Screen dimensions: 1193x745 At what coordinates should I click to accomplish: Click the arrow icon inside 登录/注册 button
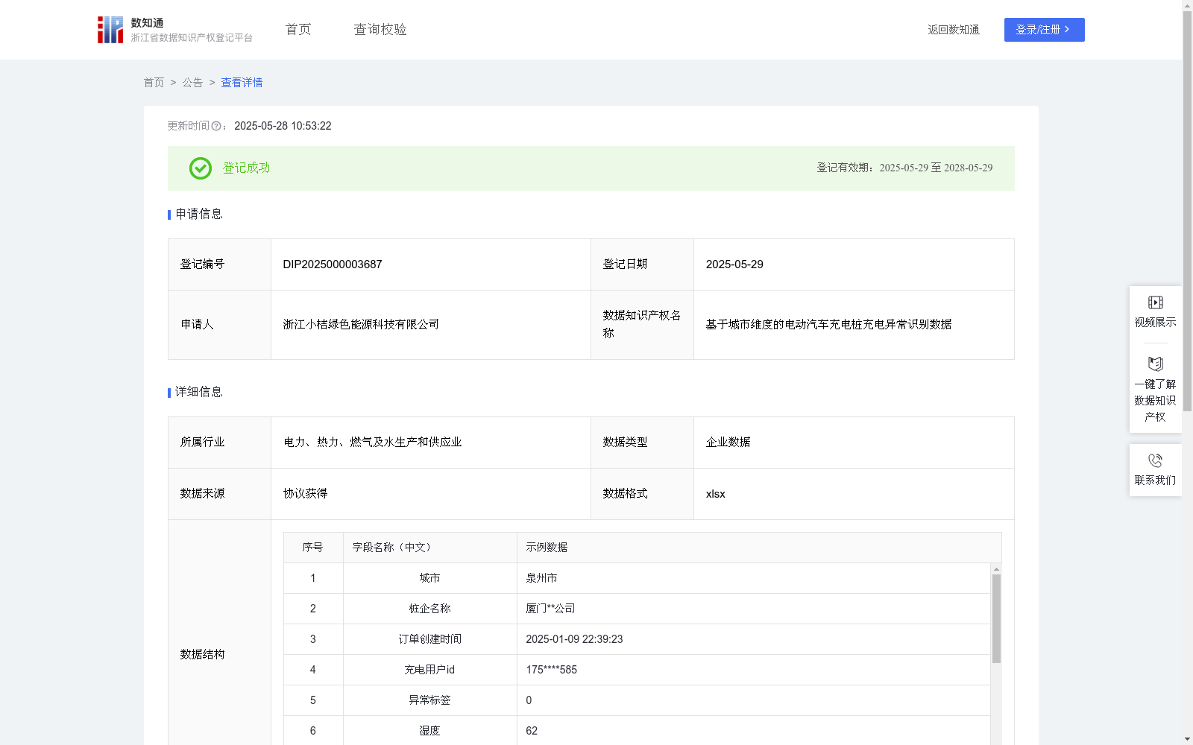click(x=1067, y=30)
